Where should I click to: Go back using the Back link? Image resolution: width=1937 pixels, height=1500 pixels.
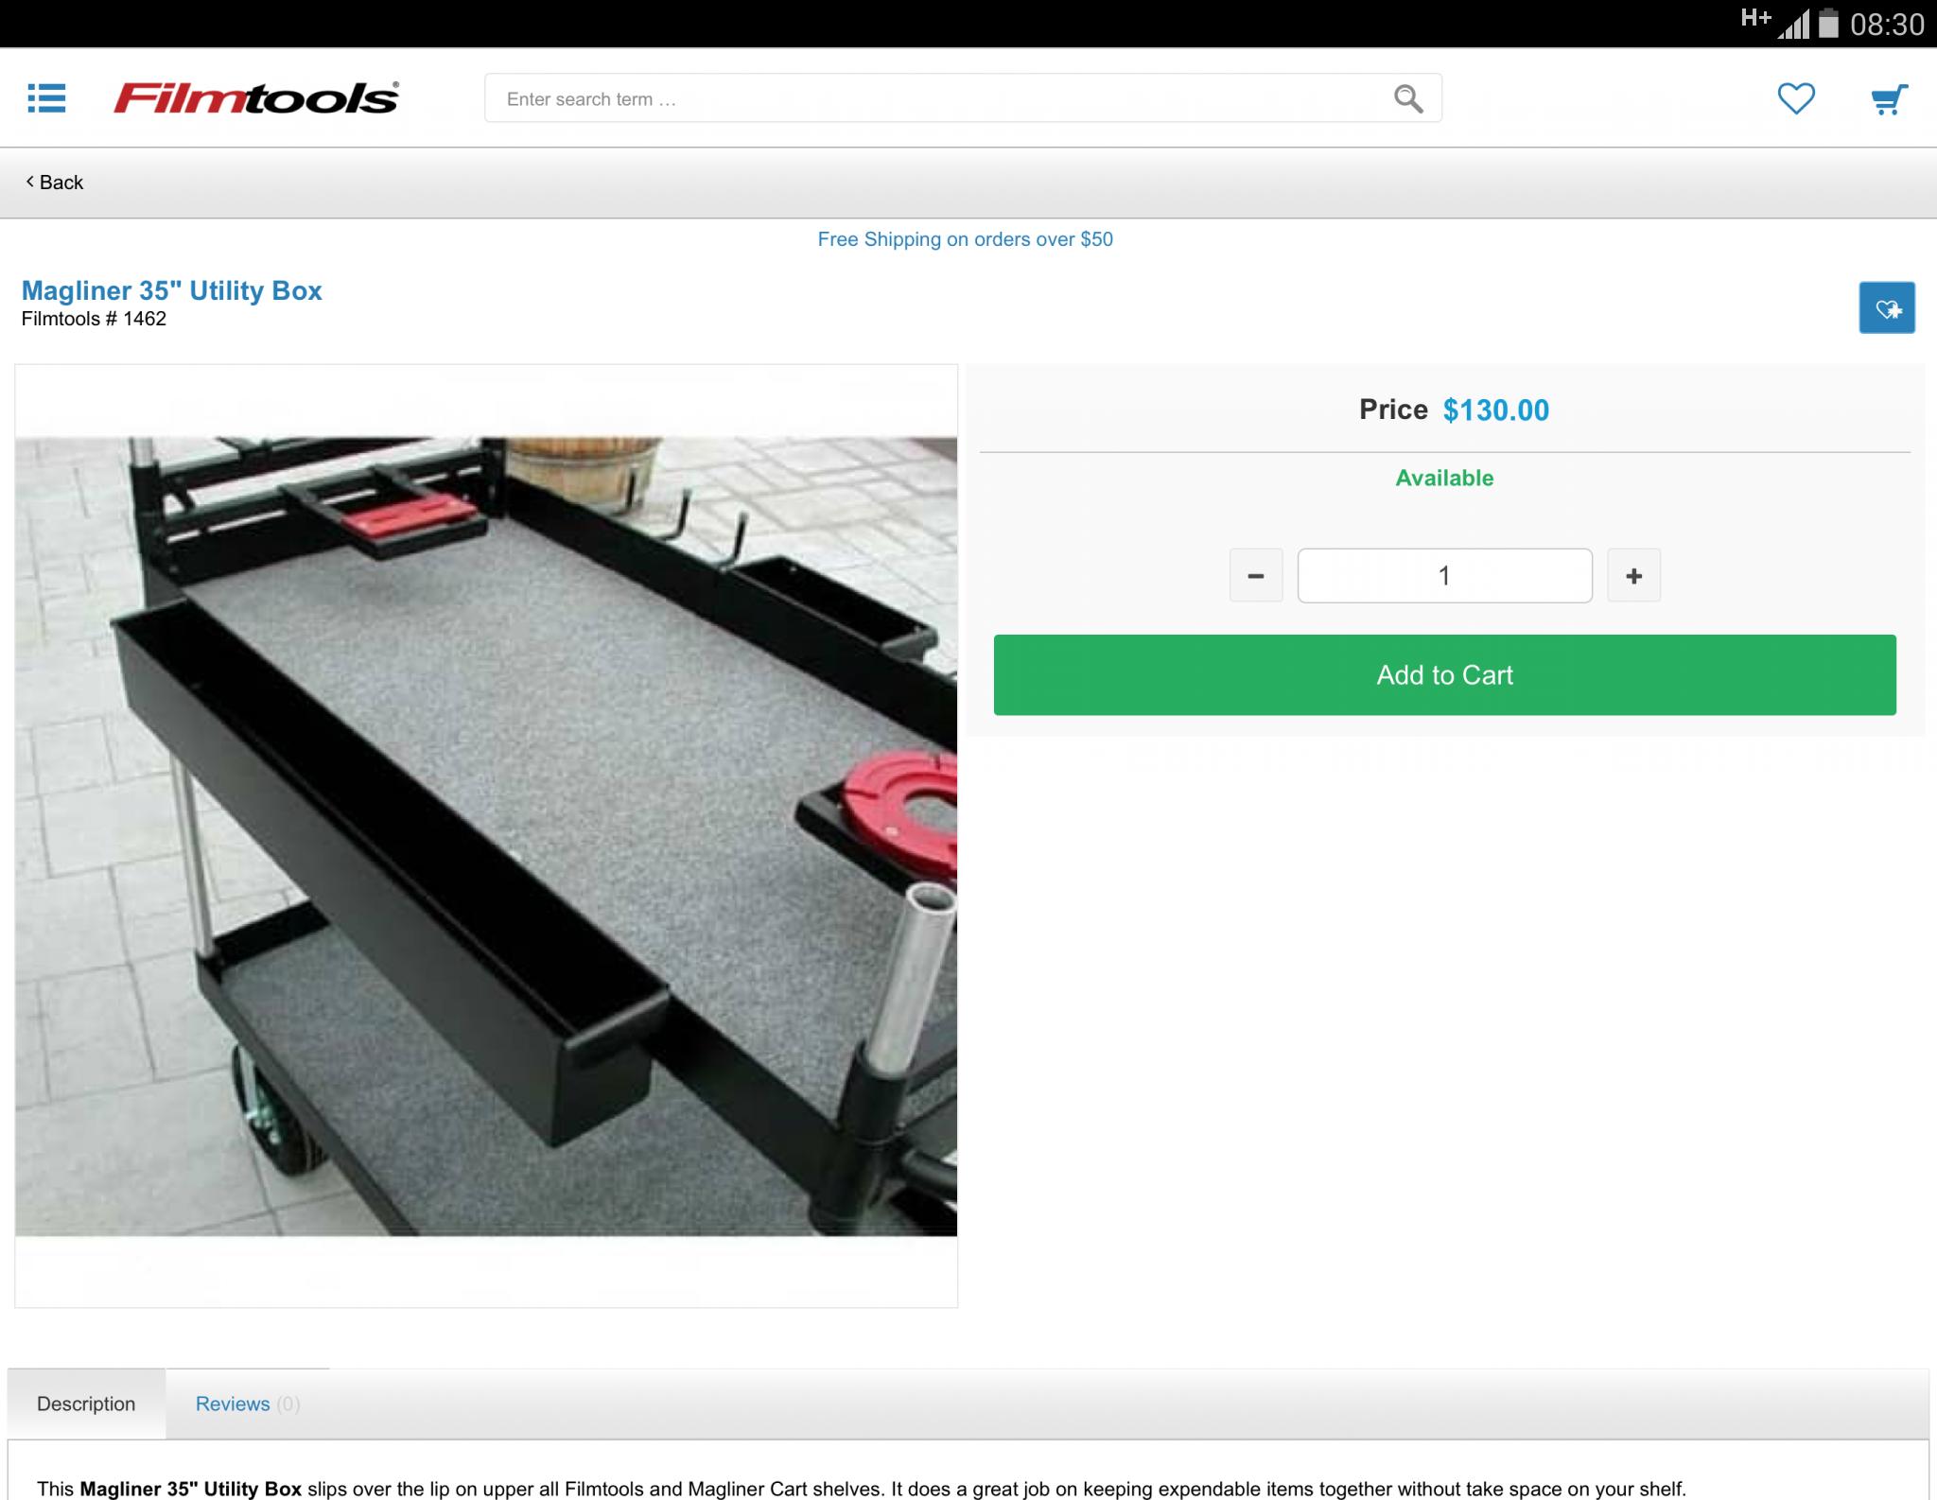click(x=55, y=183)
